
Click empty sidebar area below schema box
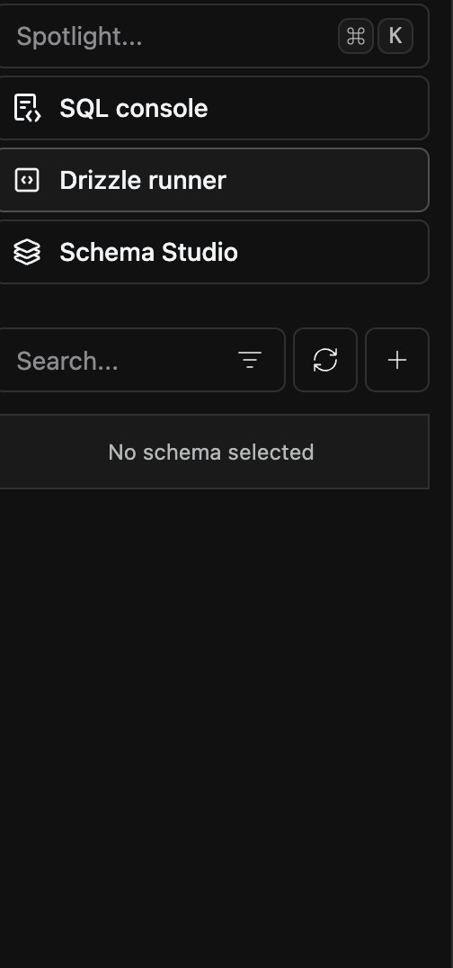click(213, 710)
